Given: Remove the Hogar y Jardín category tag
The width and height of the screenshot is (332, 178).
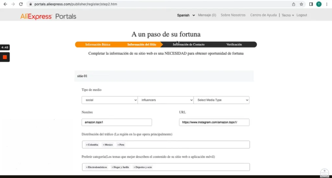Looking at the screenshot, I should coord(112,167).
